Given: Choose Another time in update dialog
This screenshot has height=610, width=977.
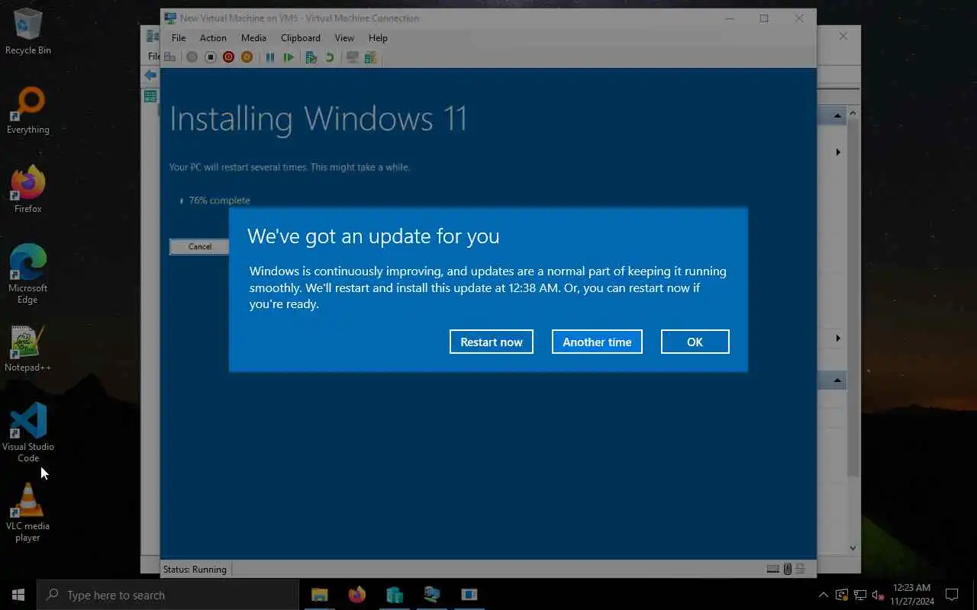Looking at the screenshot, I should (597, 342).
